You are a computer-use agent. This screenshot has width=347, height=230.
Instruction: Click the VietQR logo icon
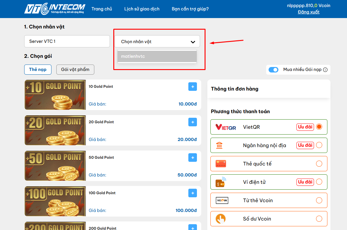pyautogui.click(x=226, y=127)
